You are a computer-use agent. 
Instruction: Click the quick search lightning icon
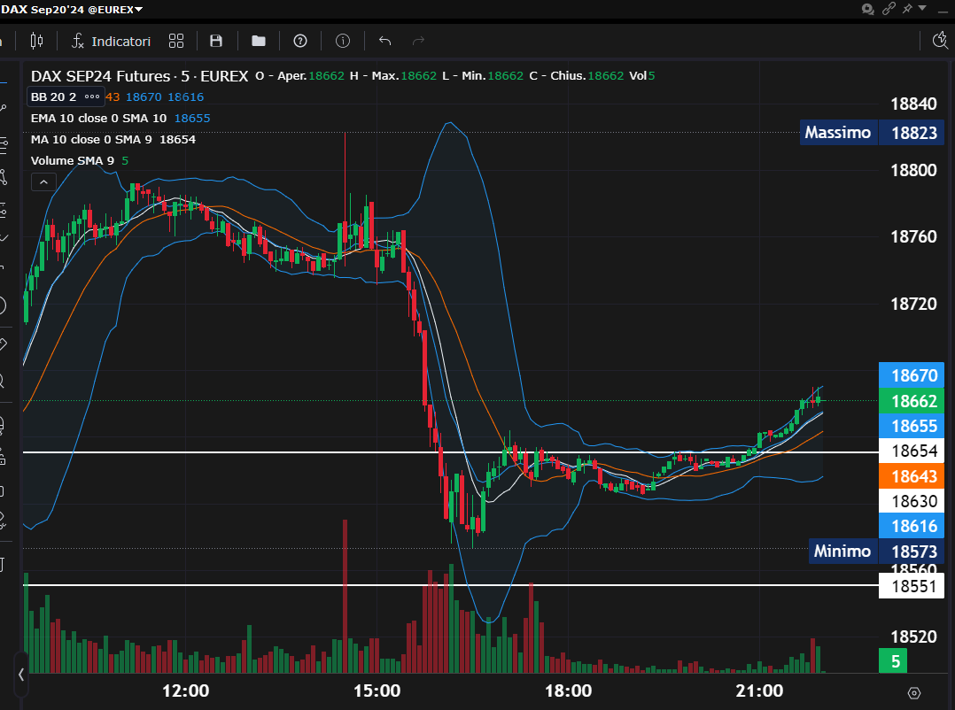point(941,41)
